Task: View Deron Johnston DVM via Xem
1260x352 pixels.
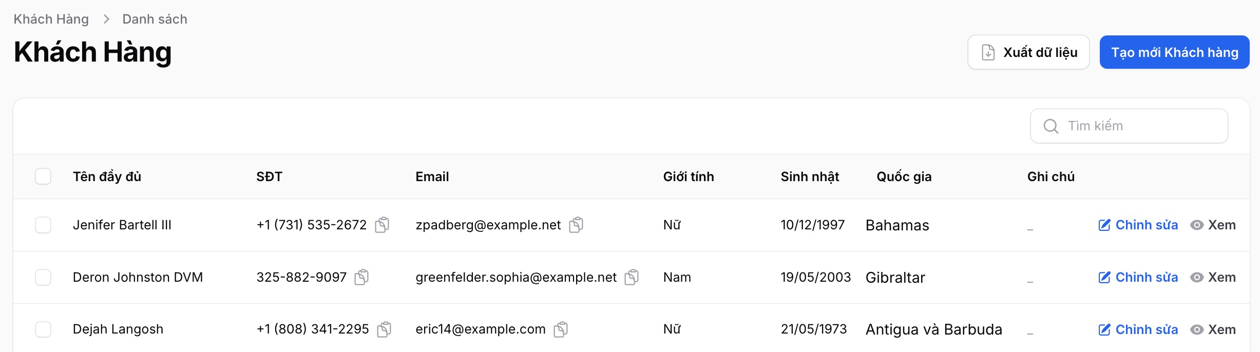Action: pos(1213,277)
